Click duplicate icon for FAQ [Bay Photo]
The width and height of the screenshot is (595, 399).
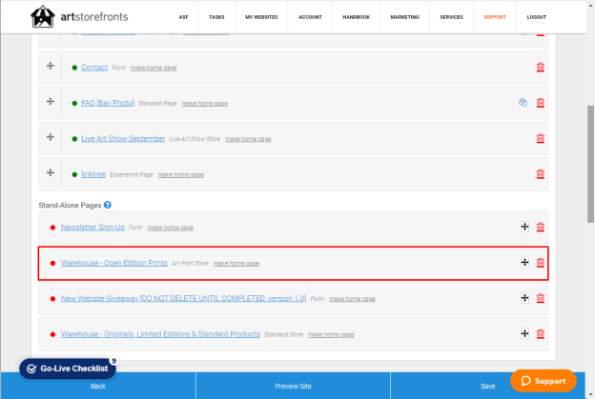[523, 102]
